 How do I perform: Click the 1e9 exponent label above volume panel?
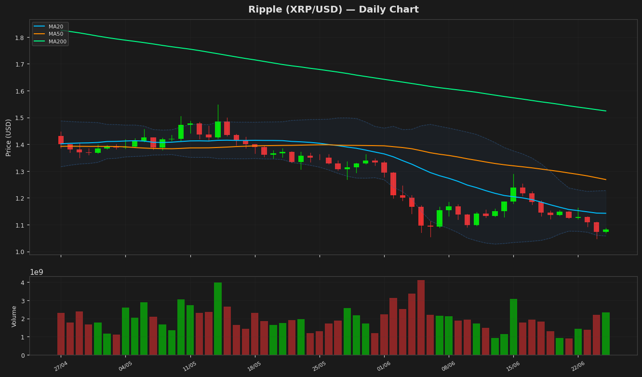pos(37,272)
